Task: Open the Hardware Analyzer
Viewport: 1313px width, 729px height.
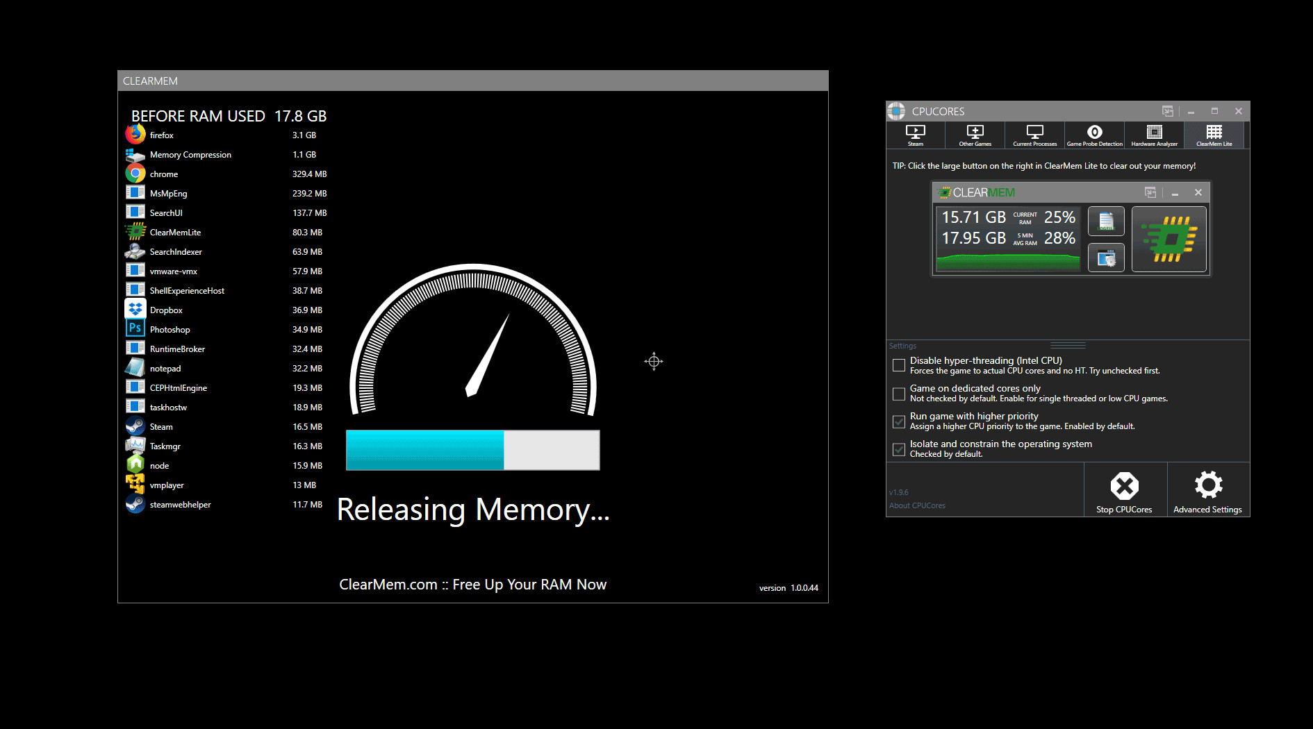Action: [1154, 135]
